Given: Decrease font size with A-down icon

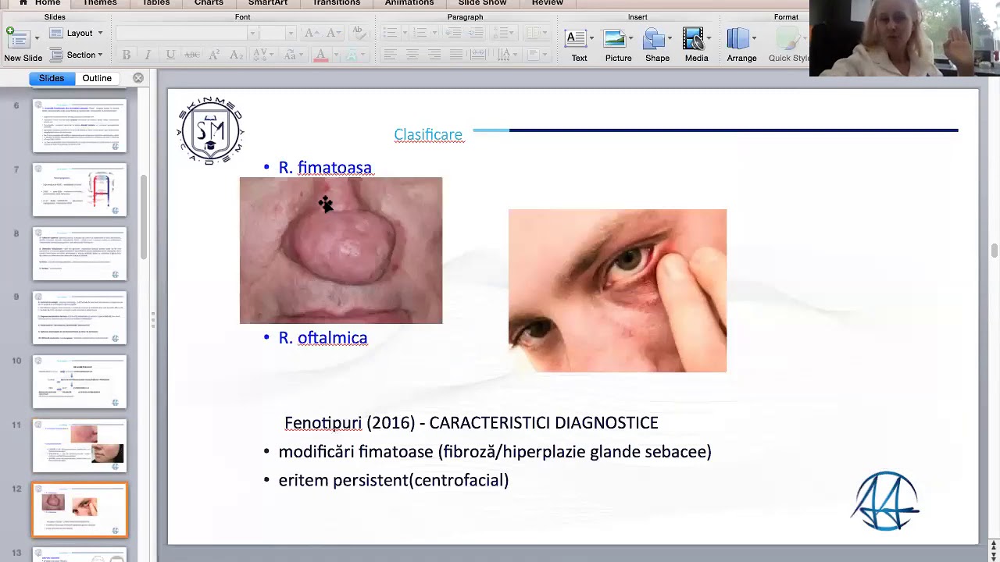Looking at the screenshot, I should [334, 33].
